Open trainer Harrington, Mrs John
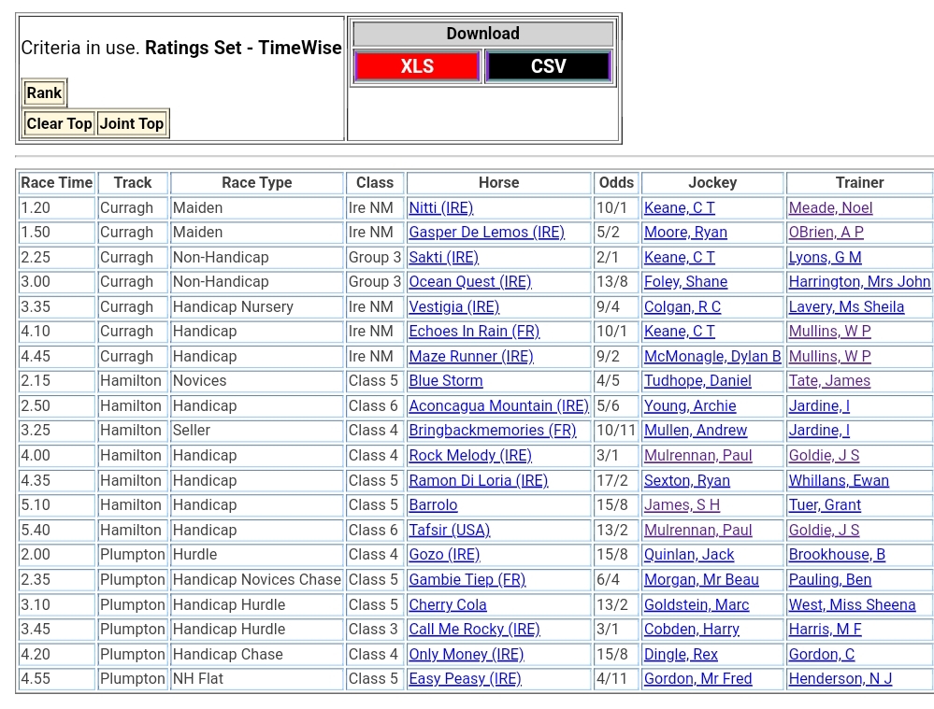 tap(859, 282)
